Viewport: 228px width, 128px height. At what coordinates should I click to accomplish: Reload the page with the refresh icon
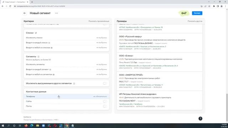[x=10, y=6]
